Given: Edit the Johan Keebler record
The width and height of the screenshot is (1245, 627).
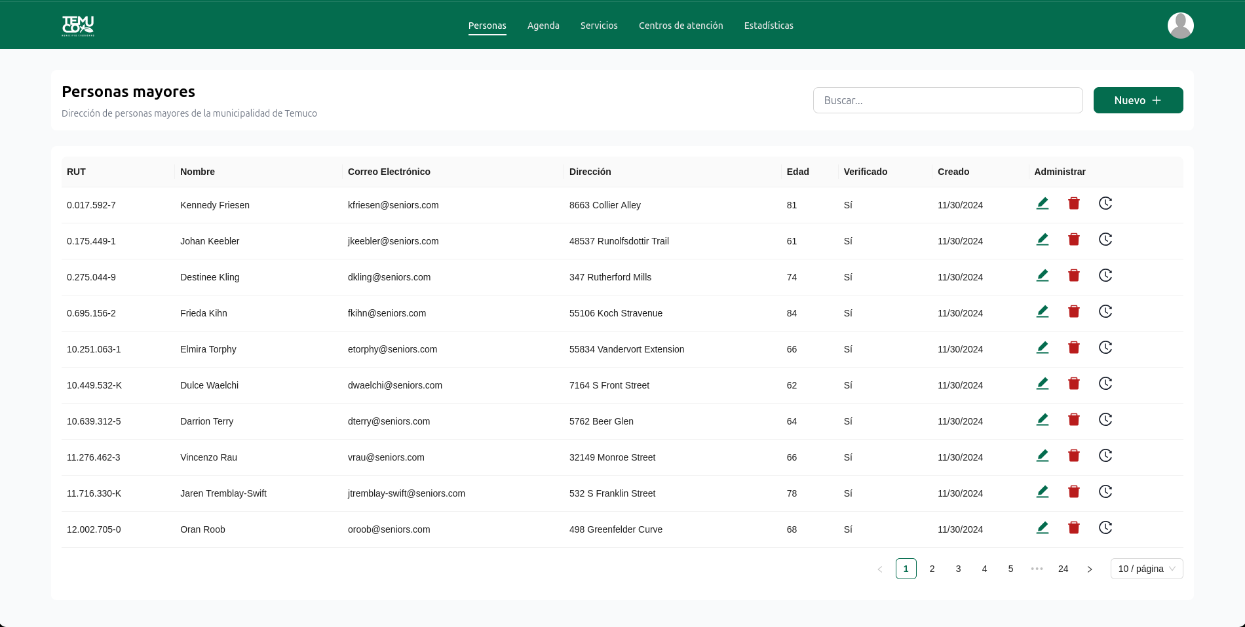Looking at the screenshot, I should pyautogui.click(x=1043, y=240).
